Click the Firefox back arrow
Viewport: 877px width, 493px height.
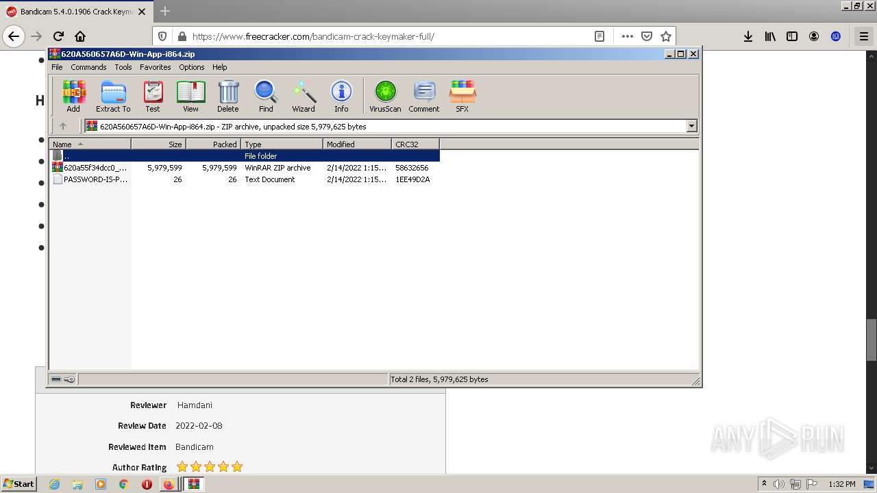(14, 36)
